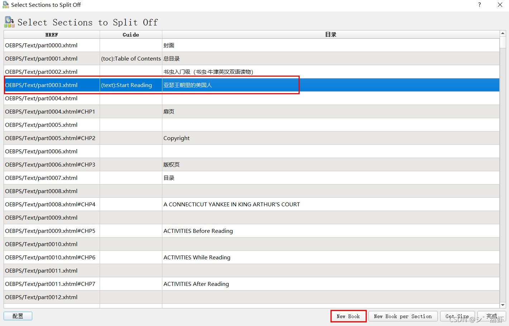Select row OEBPS/Text/part0011.xhtml#CHP7
Image resolution: width=509 pixels, height=326 pixels.
point(251,284)
